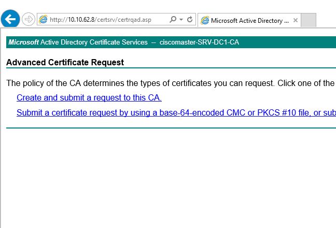Click the 'ciscomaster-SRV-DC1-CA' banner text

199,42
